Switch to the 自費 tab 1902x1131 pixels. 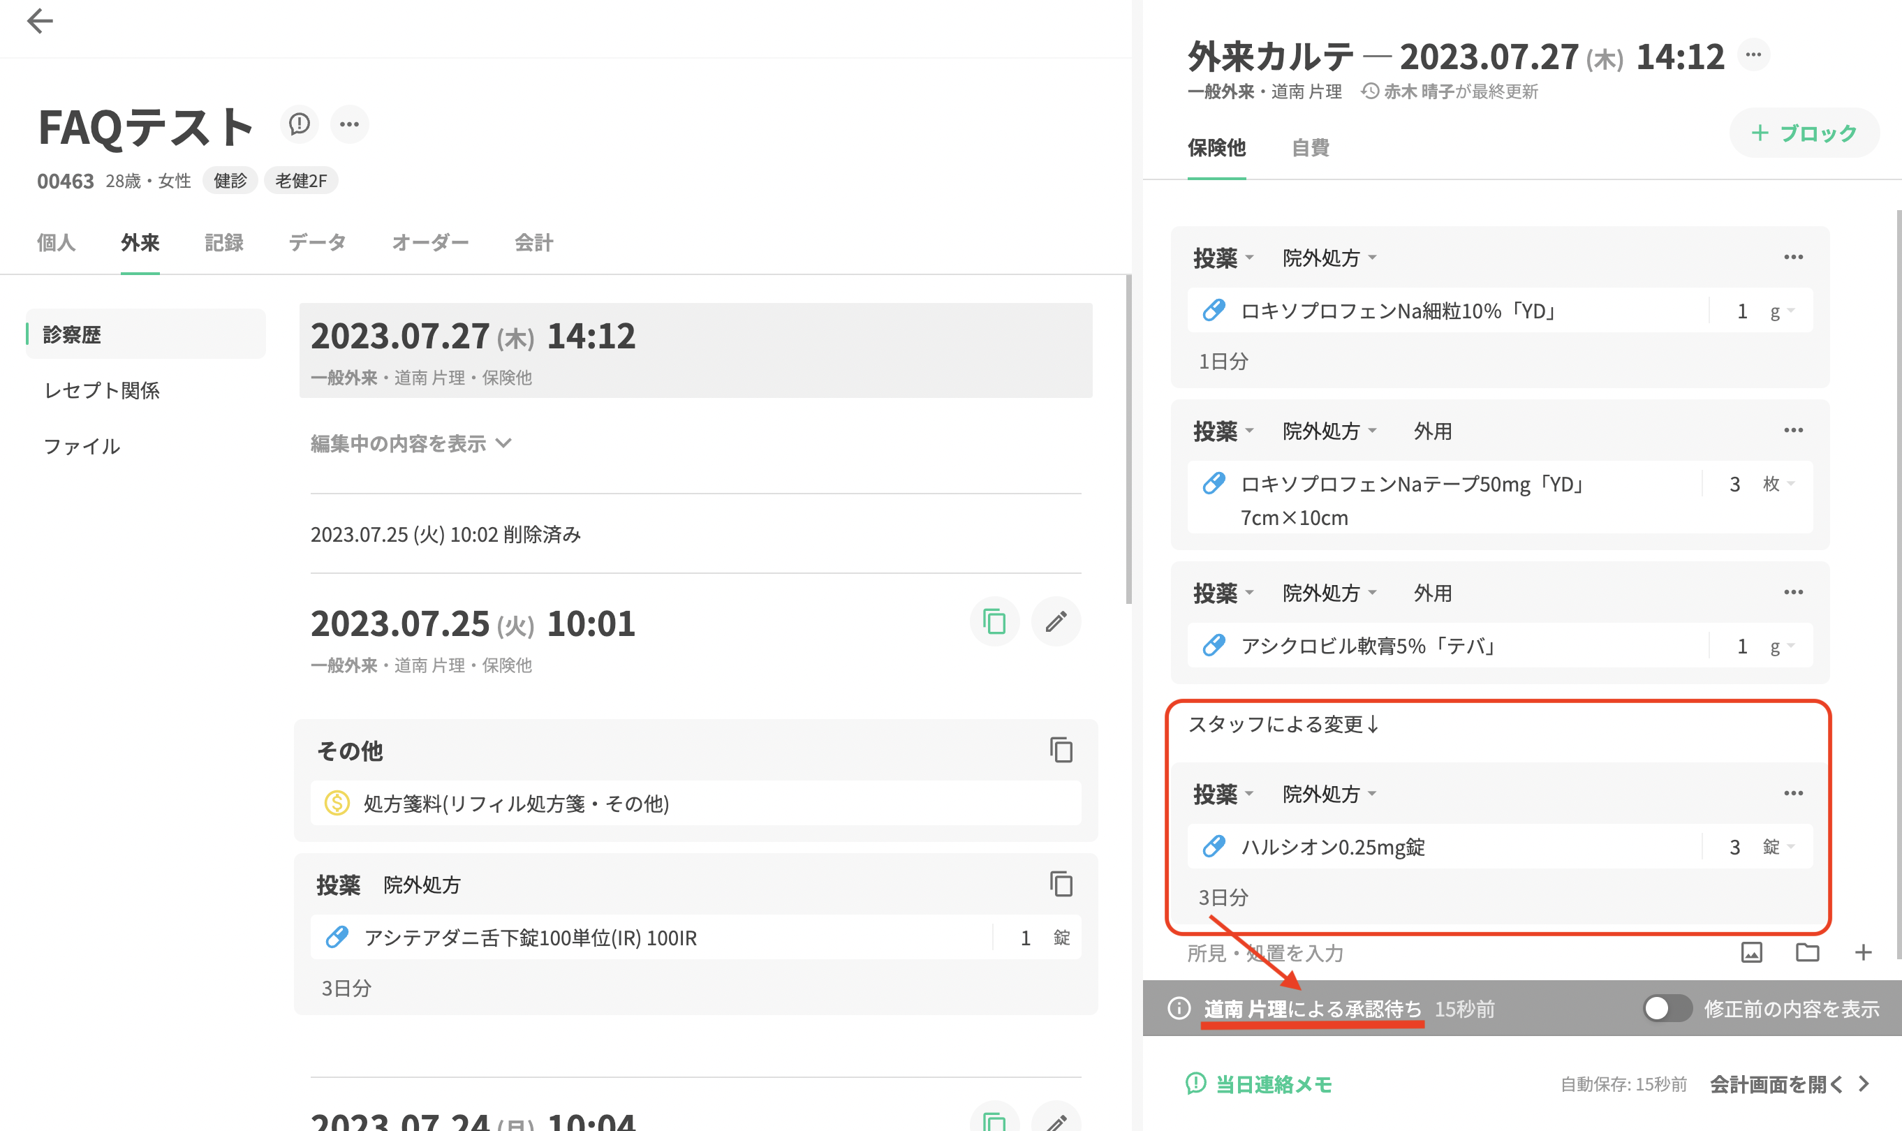pos(1310,148)
